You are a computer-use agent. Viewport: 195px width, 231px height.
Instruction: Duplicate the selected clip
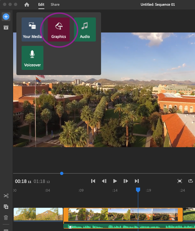[6, 207]
